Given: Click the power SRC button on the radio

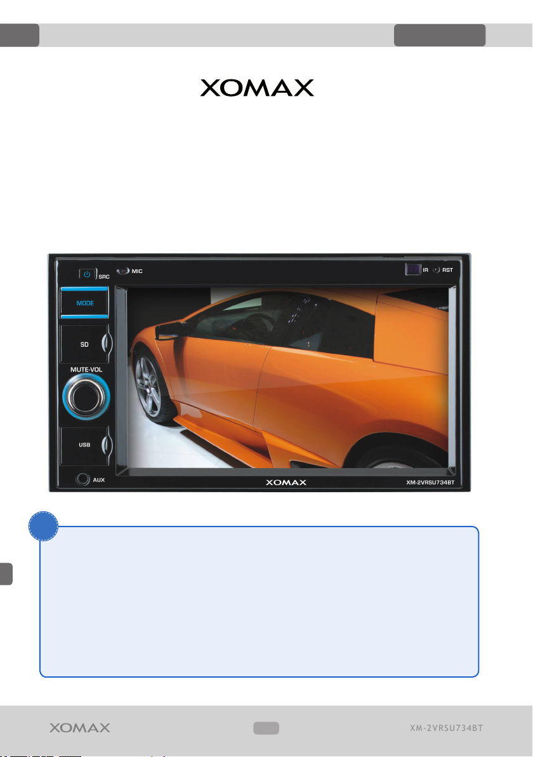Looking at the screenshot, I should click(x=88, y=274).
